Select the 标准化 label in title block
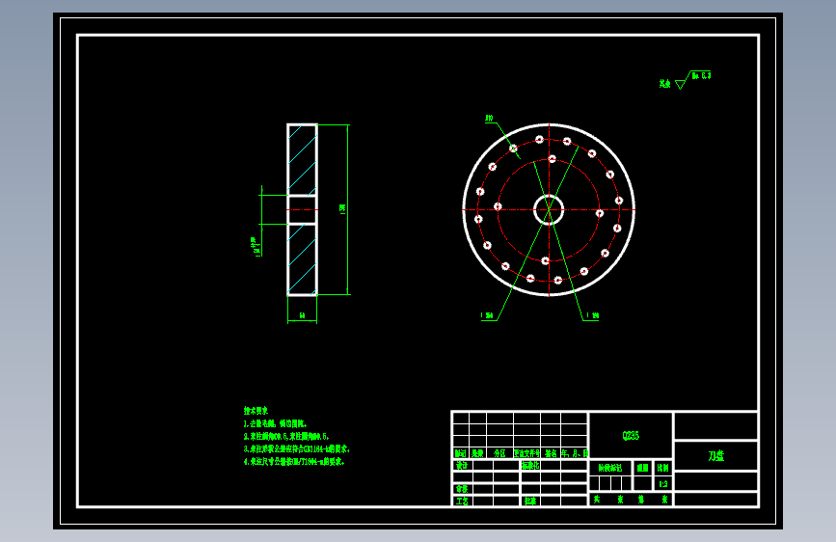This screenshot has width=836, height=542. click(x=530, y=465)
